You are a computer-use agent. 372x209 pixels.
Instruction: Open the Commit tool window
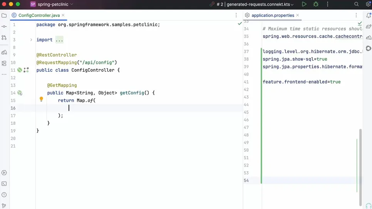click(4, 27)
